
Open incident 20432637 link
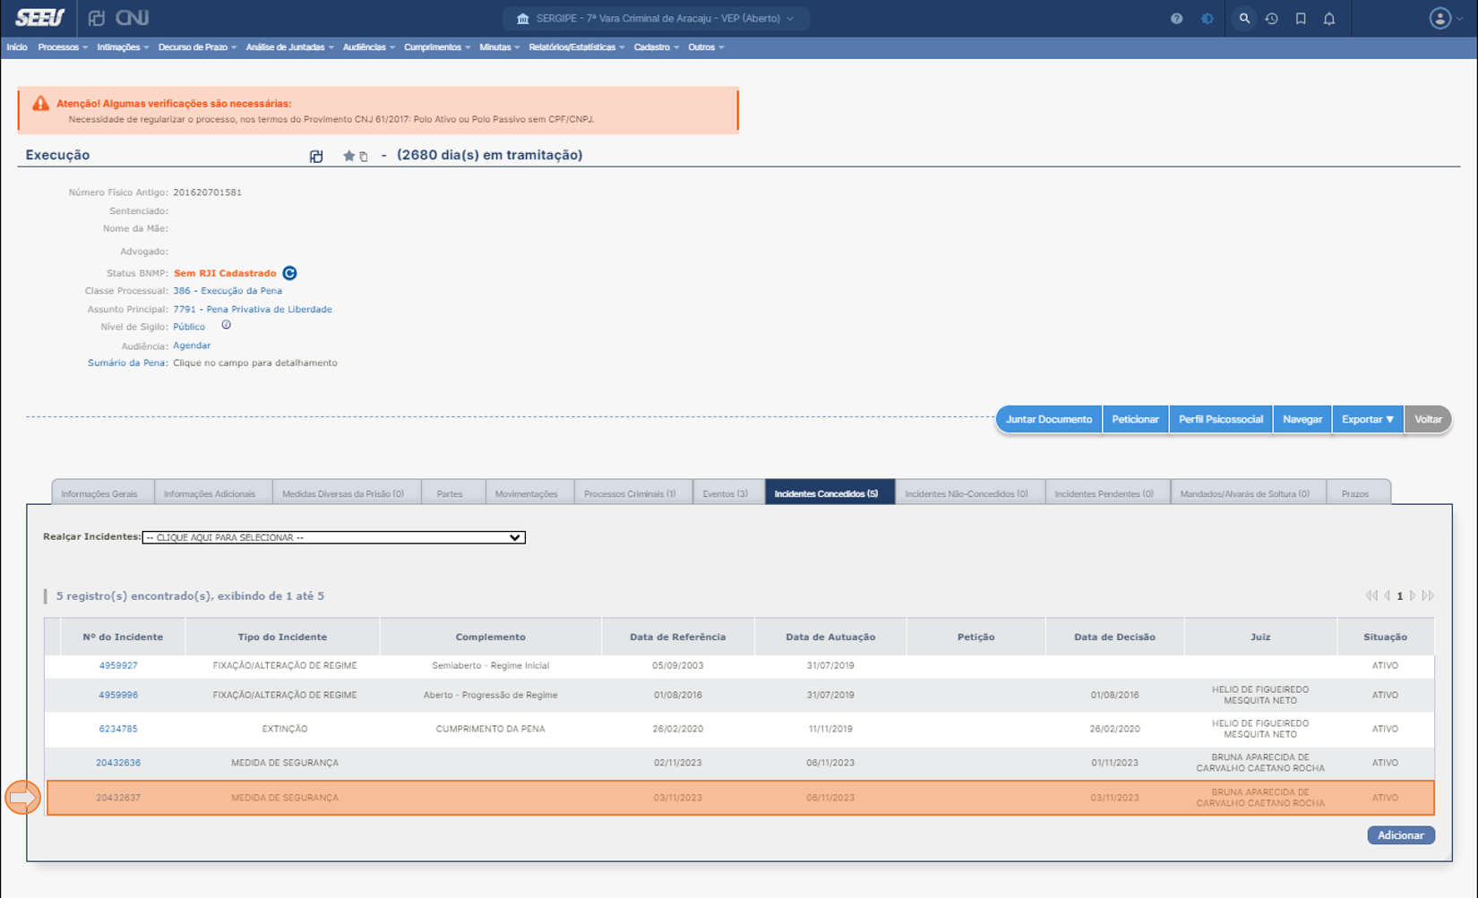[x=118, y=798]
